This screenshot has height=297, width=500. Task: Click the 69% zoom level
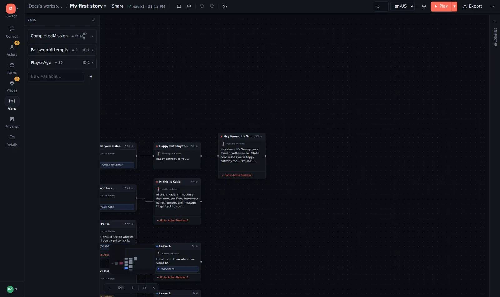click(x=121, y=288)
